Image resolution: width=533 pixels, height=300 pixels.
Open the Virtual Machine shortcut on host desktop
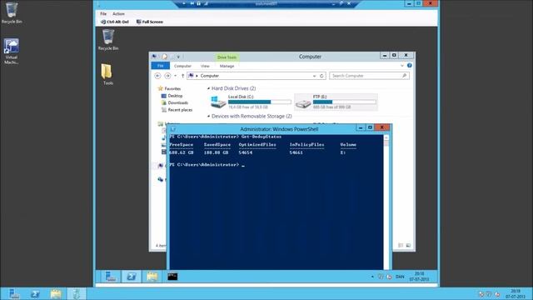[x=11, y=51]
